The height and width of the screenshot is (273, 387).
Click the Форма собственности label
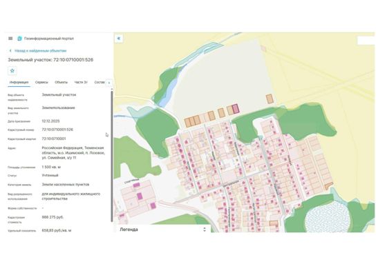22,208
